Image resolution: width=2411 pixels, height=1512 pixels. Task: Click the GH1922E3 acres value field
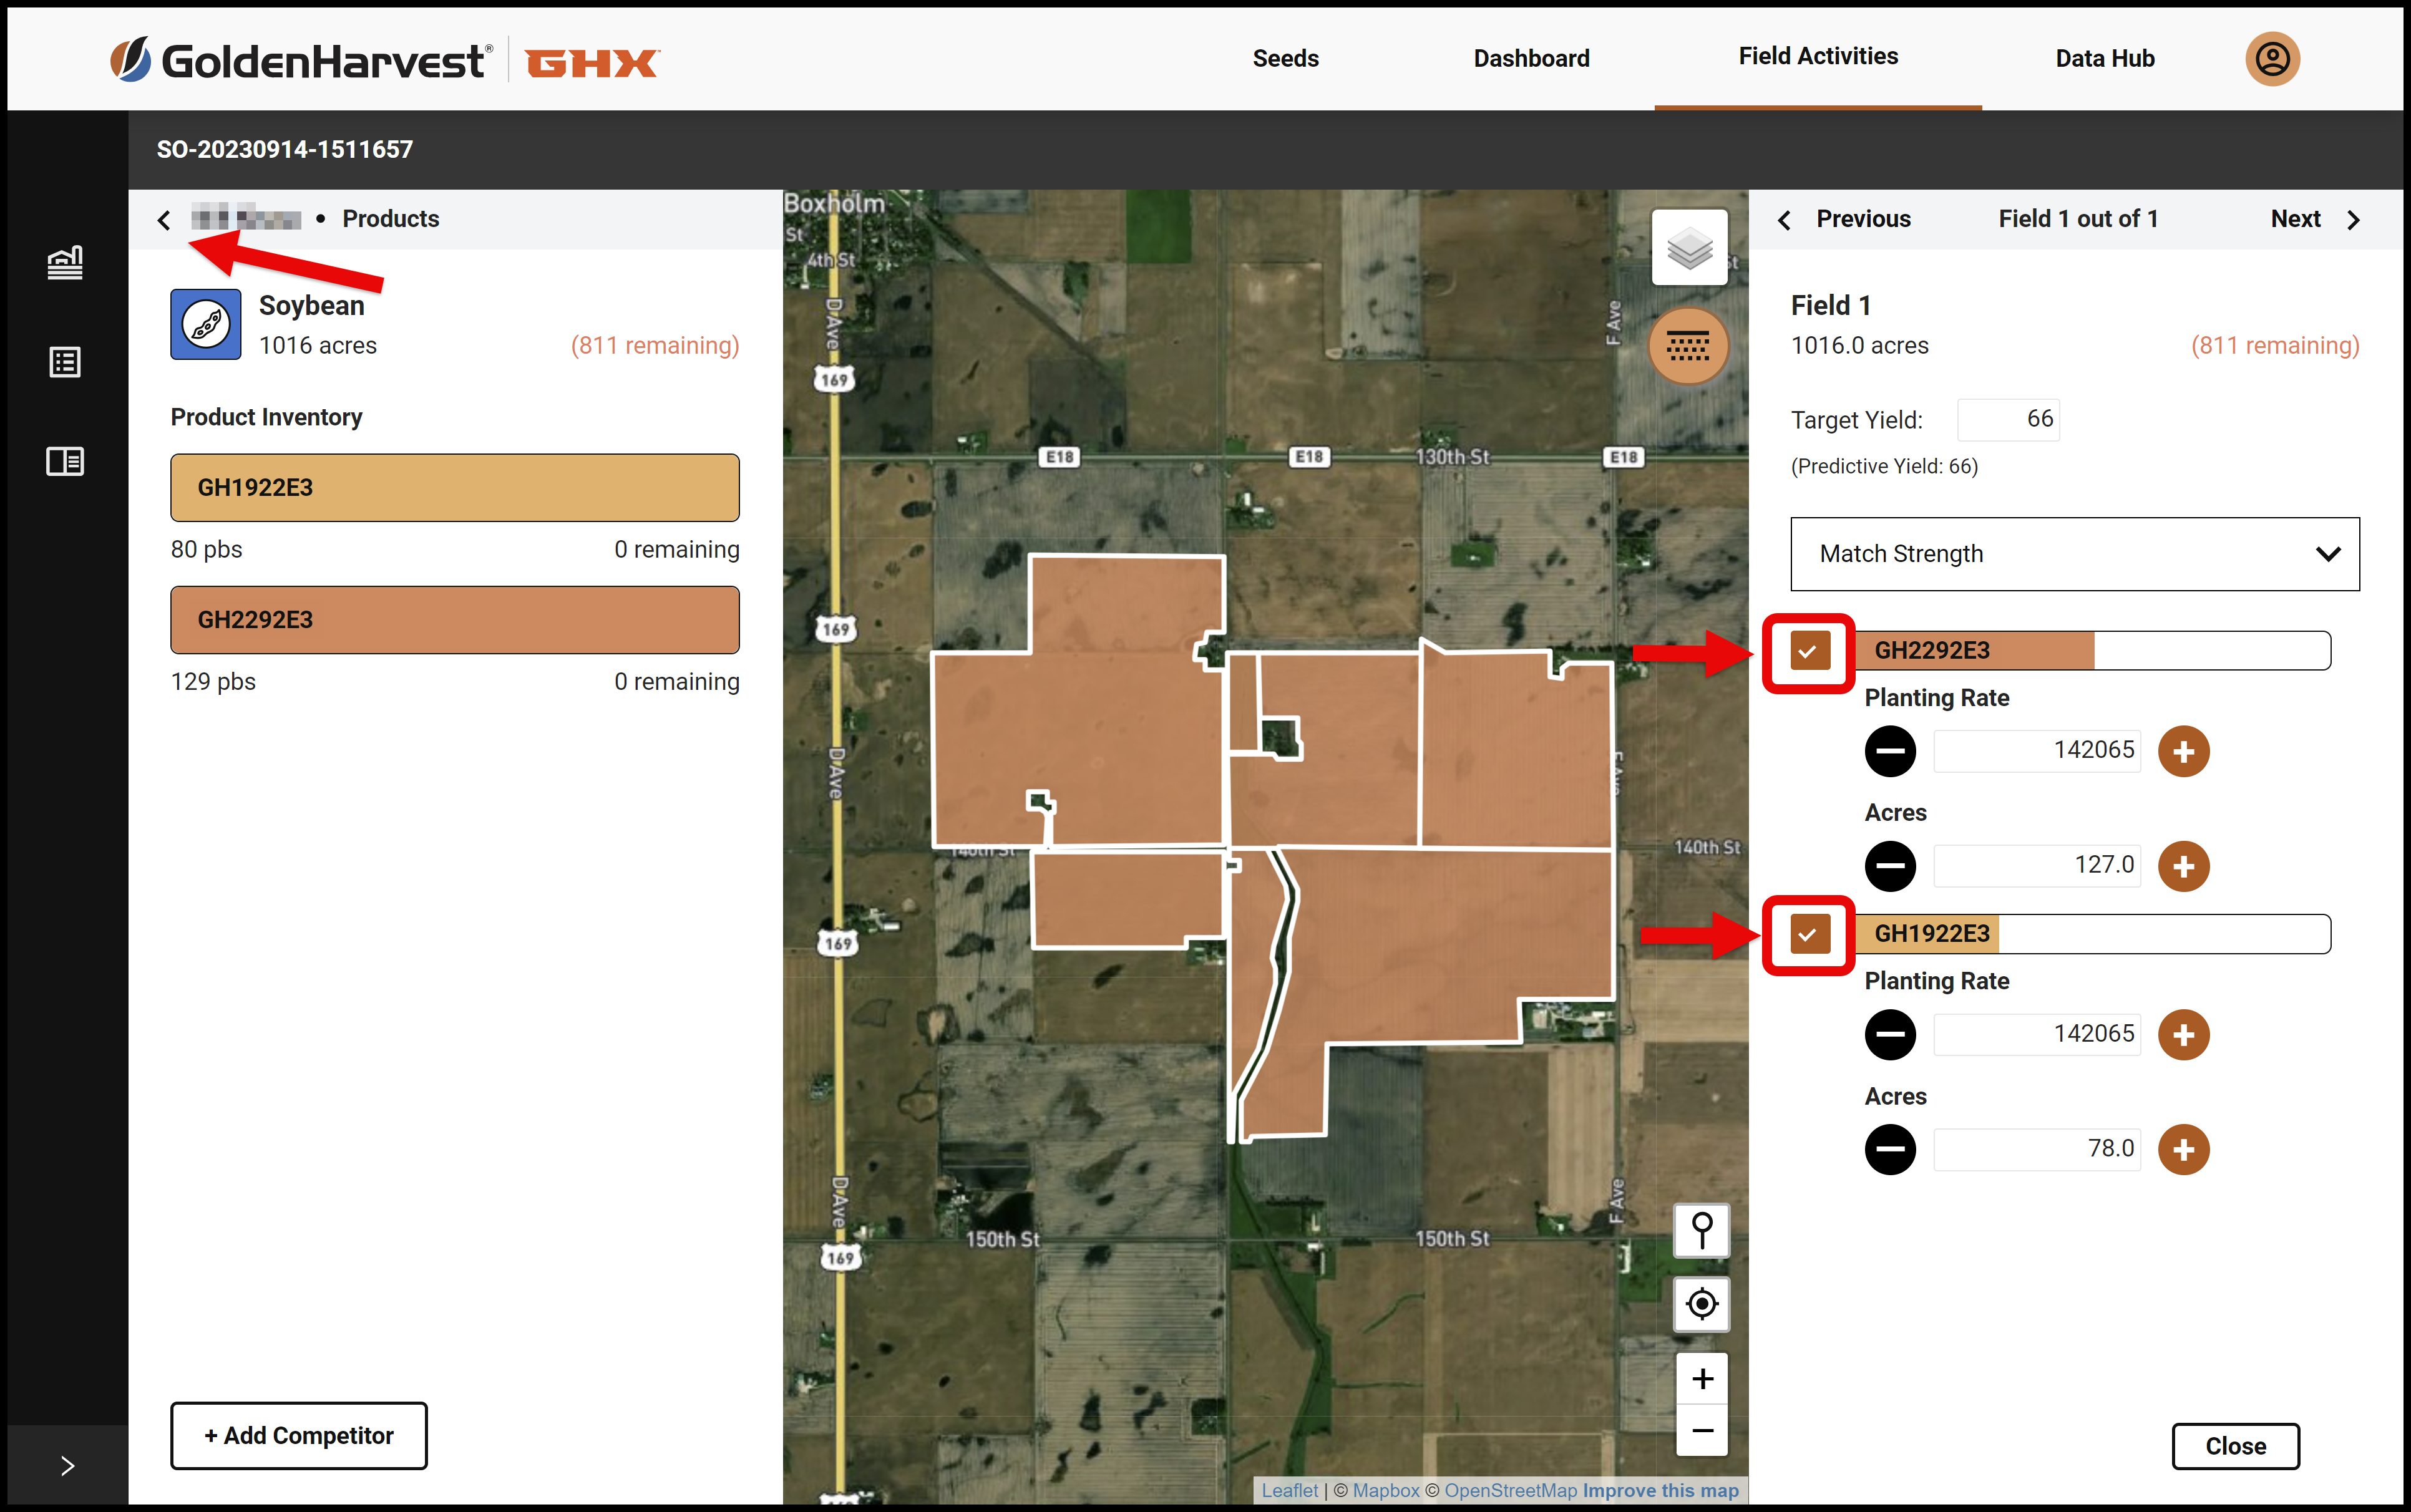coord(2037,1149)
